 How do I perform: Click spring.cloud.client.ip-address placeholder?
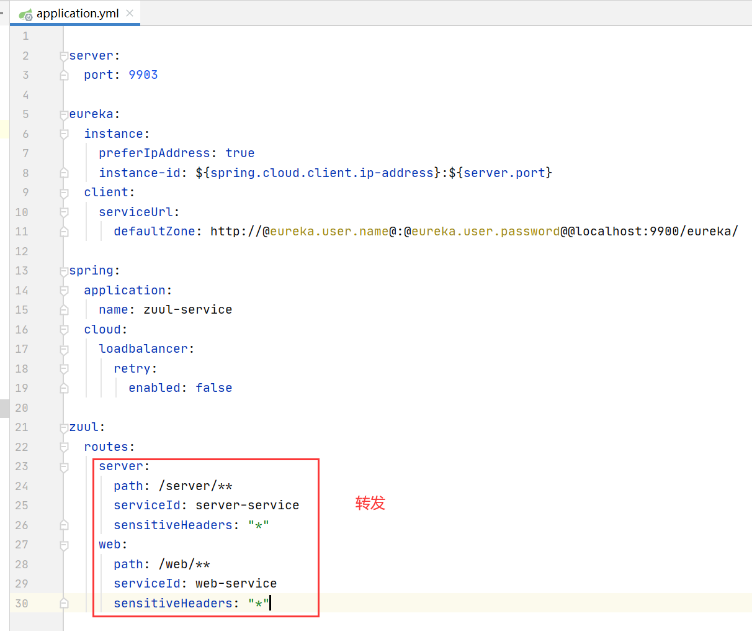click(321, 173)
